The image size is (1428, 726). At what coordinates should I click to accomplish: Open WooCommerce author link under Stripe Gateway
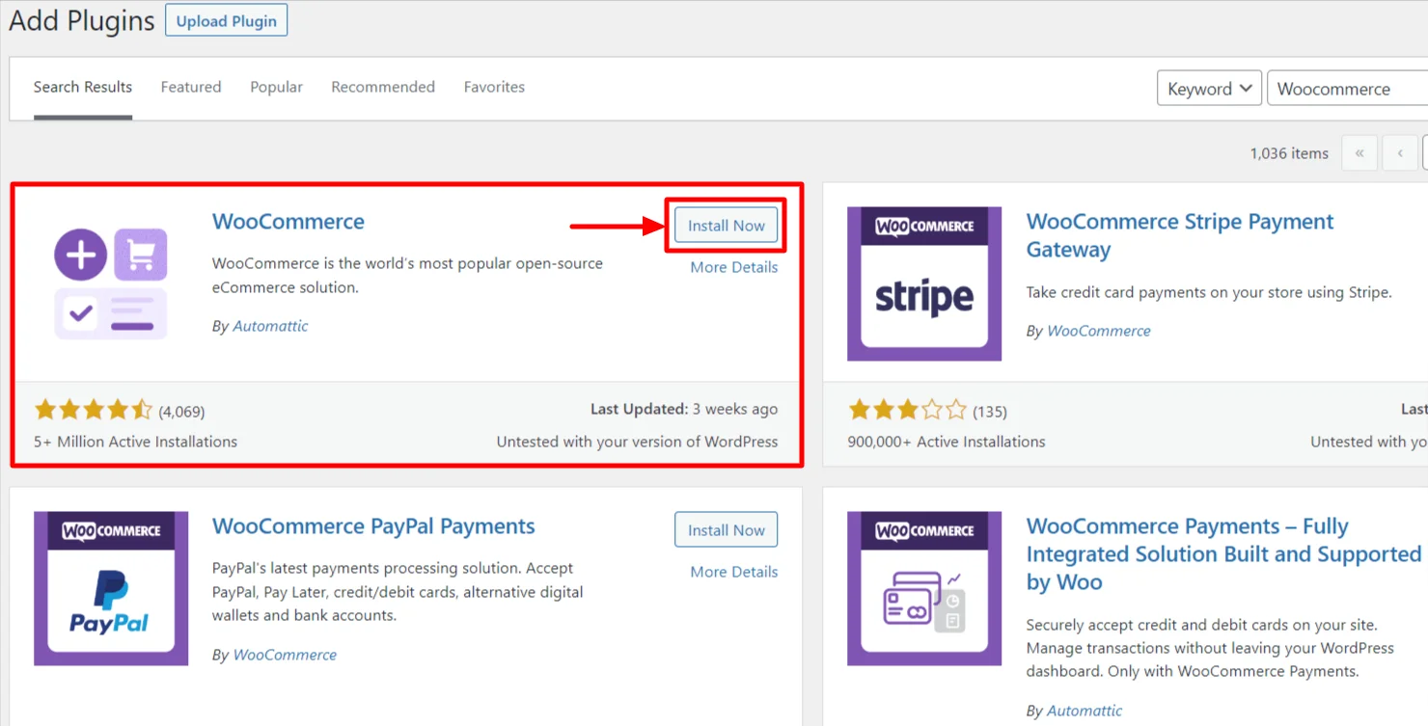(x=1099, y=331)
